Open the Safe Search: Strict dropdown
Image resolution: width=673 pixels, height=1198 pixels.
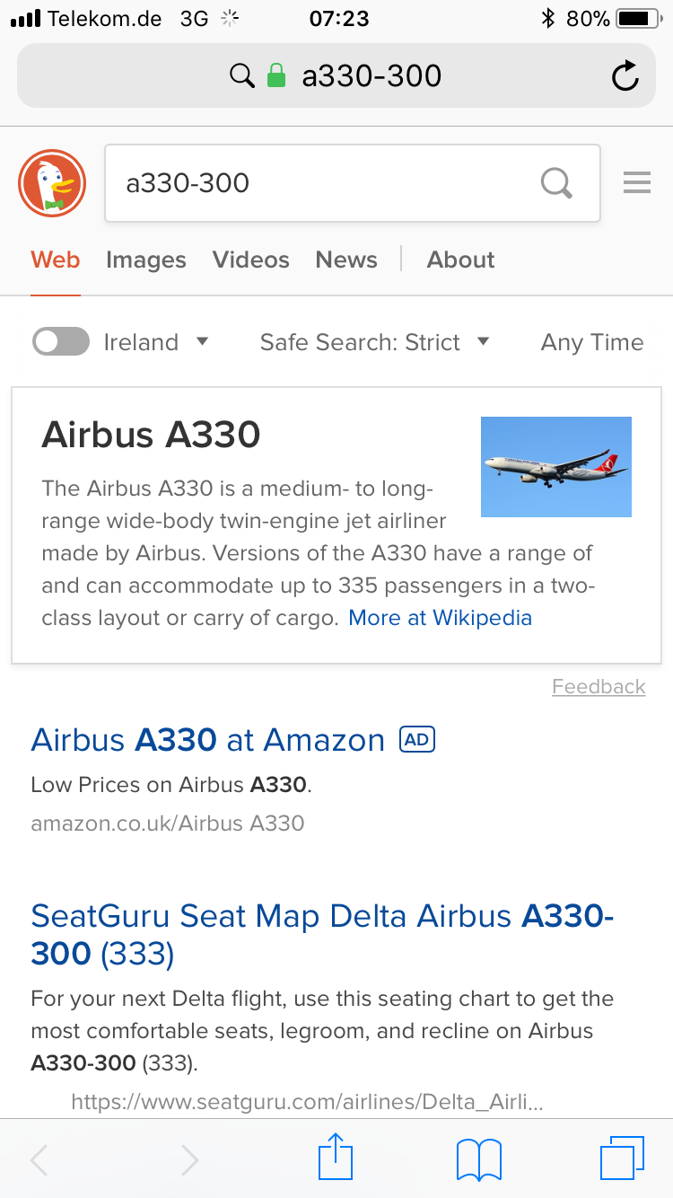[374, 342]
